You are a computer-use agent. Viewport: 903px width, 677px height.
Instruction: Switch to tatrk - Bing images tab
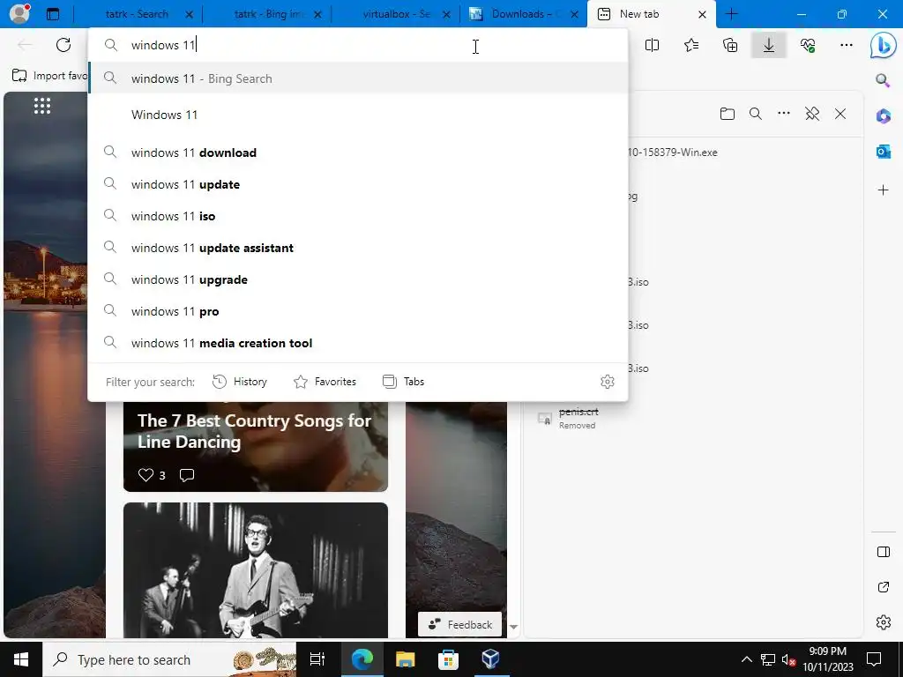(269, 14)
